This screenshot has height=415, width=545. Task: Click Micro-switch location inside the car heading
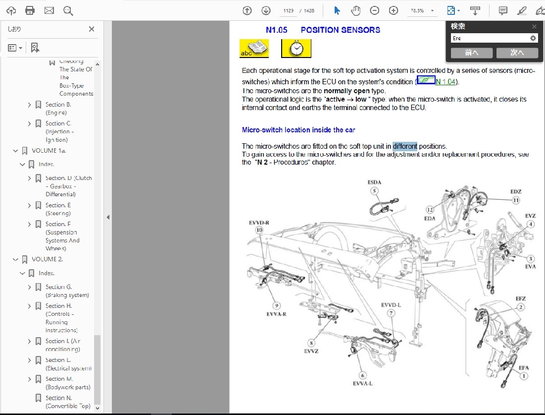[x=298, y=130]
